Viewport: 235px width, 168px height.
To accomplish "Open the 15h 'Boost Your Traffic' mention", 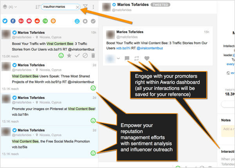I will click(x=49, y=44).
